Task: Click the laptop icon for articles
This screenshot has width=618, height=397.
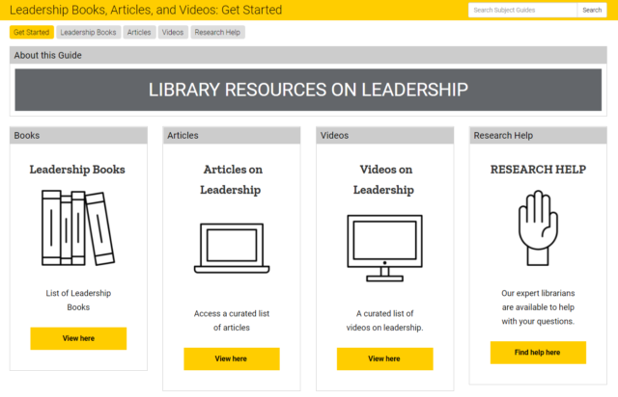Action: coord(231,248)
